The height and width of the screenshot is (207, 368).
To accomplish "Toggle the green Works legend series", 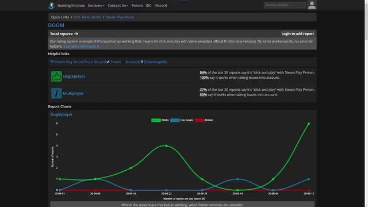I will pyautogui.click(x=160, y=120).
